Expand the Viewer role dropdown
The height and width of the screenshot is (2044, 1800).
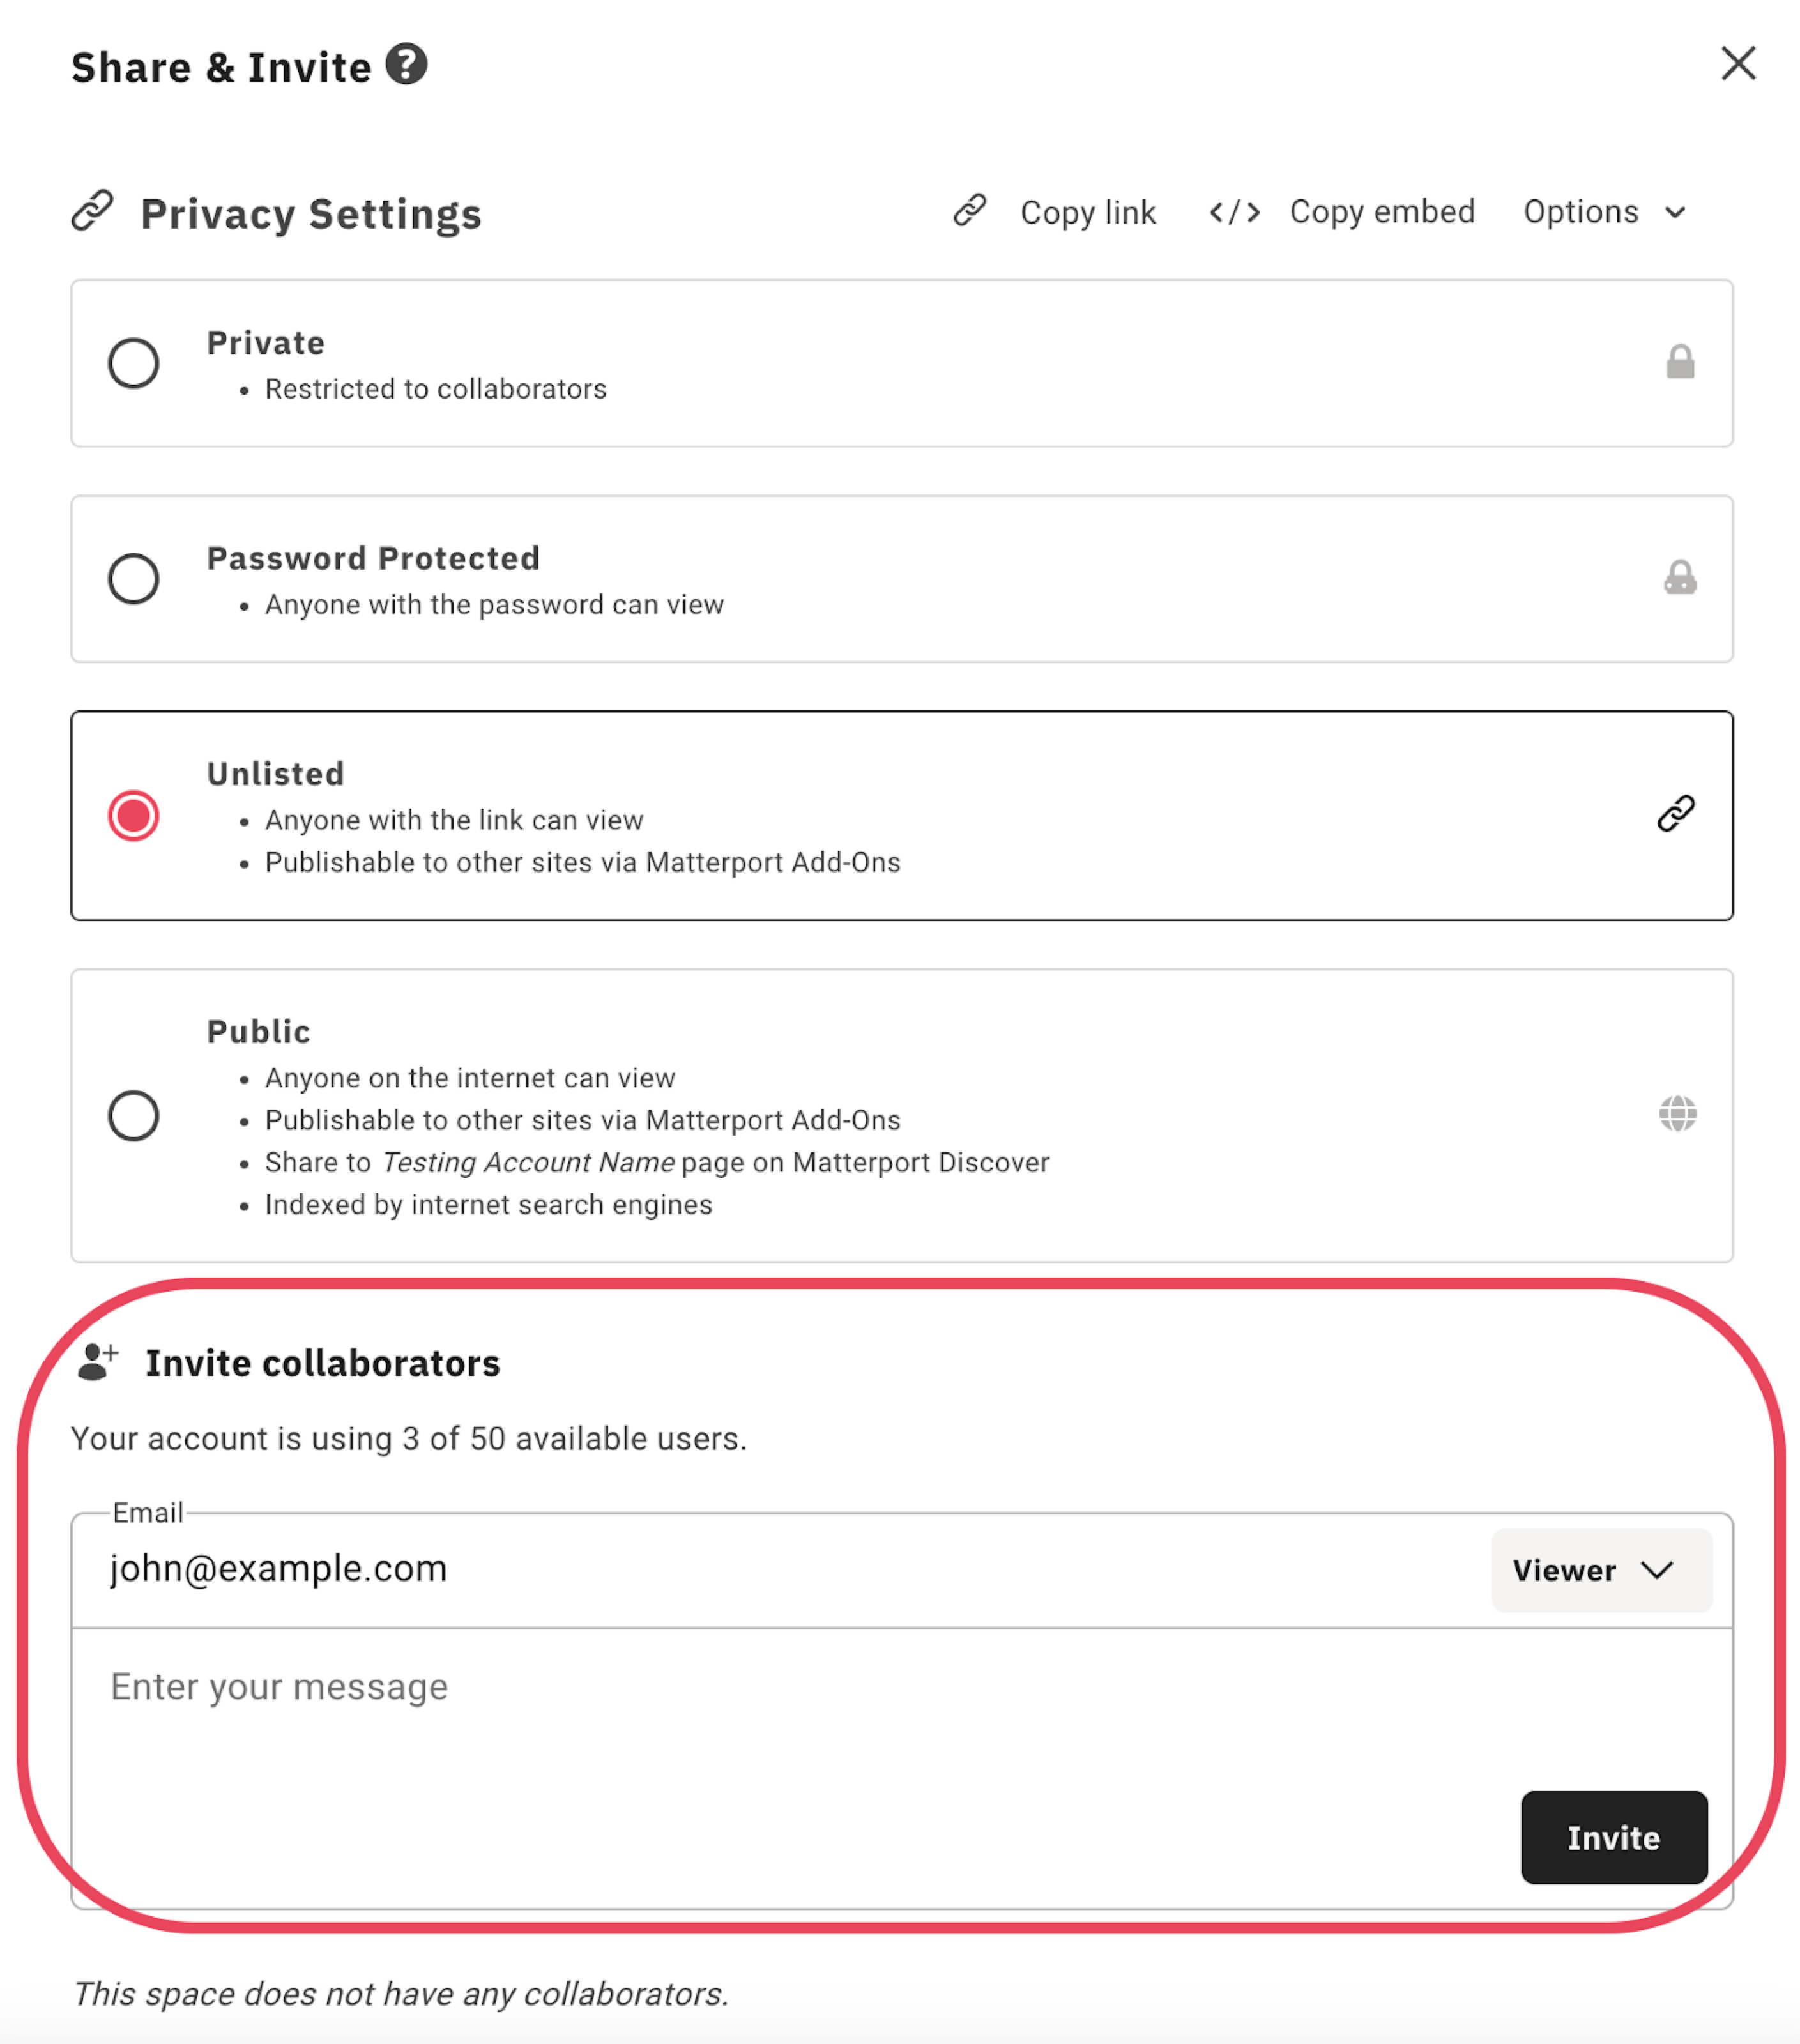(1600, 1570)
